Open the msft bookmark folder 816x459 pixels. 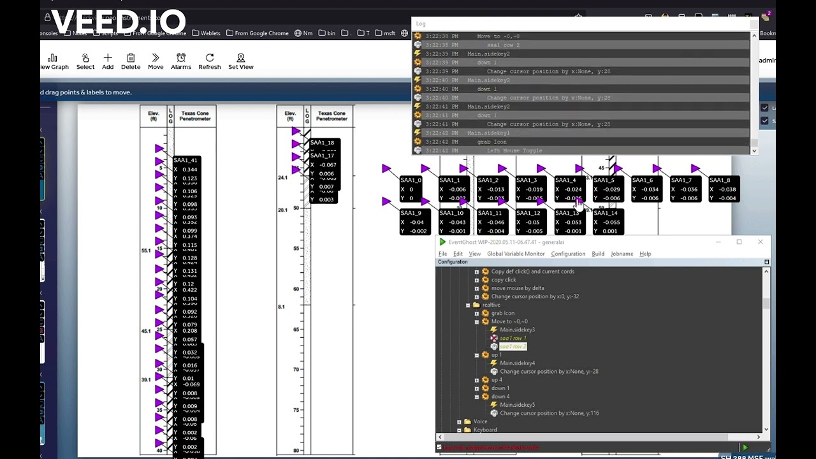pyautogui.click(x=384, y=33)
